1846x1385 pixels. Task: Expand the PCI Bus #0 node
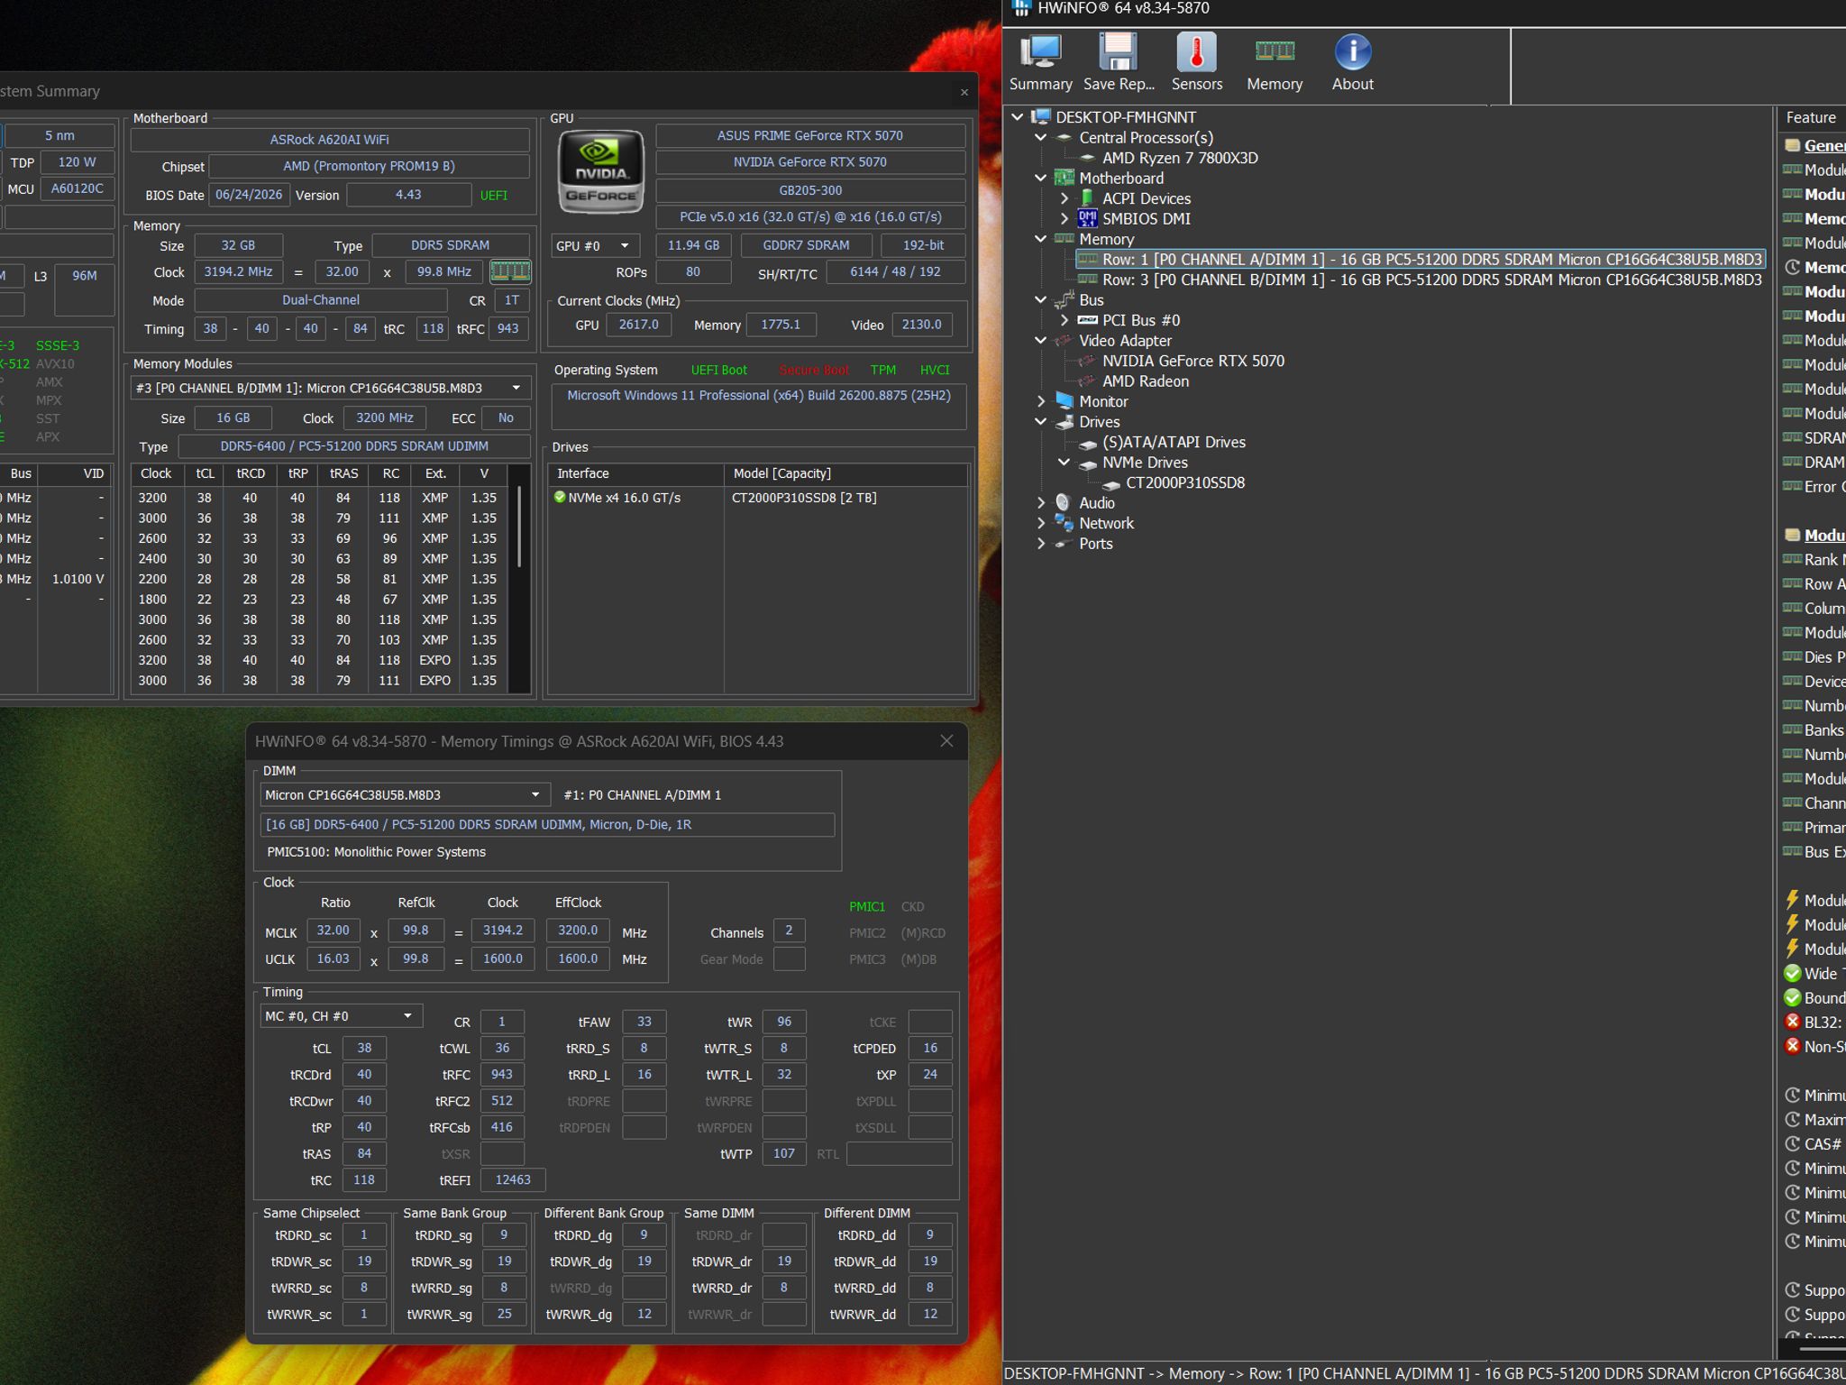click(1065, 320)
